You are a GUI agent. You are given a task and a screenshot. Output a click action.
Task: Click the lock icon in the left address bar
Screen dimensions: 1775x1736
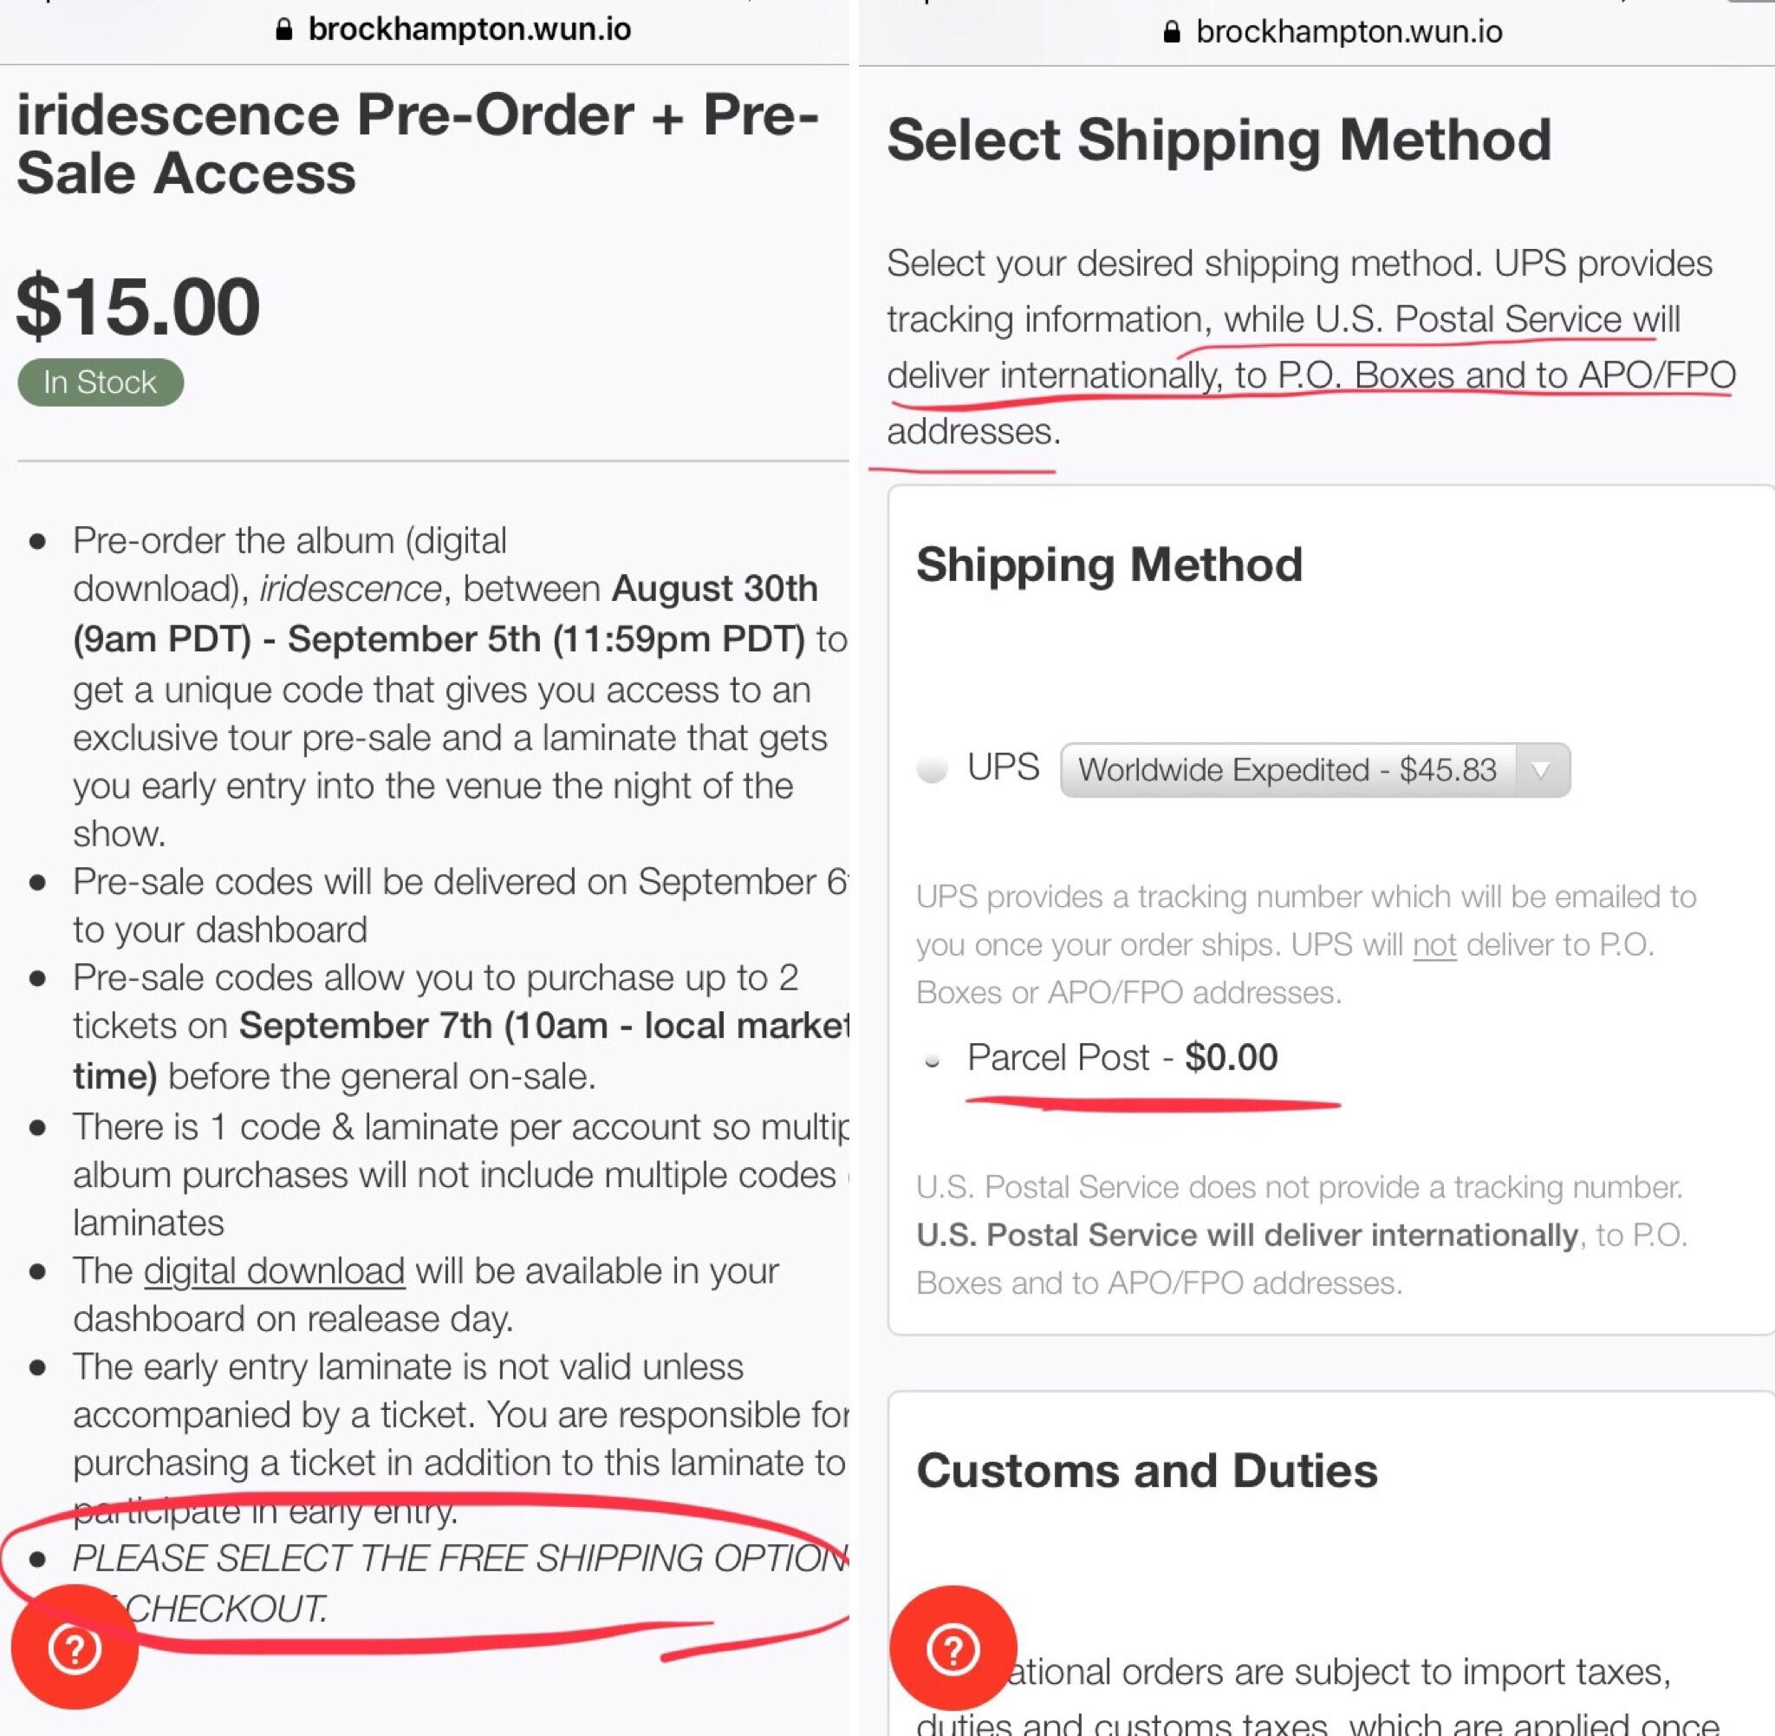coord(283,29)
